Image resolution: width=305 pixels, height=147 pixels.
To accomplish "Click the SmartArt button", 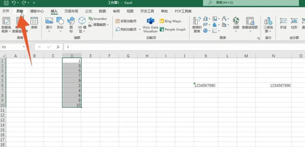I will 97,19.
